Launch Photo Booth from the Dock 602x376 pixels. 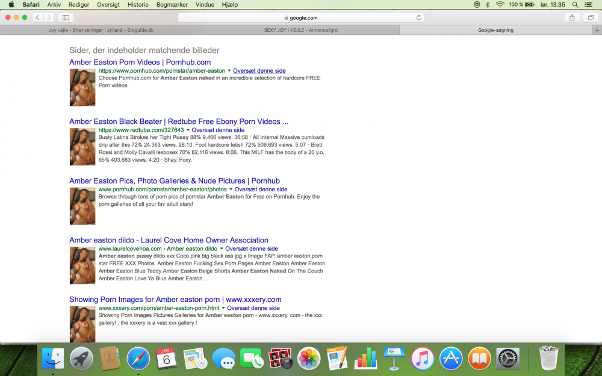pos(281,359)
